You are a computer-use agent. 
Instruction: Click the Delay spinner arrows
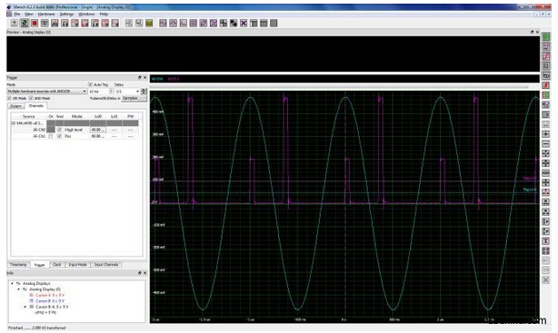pyautogui.click(x=144, y=92)
